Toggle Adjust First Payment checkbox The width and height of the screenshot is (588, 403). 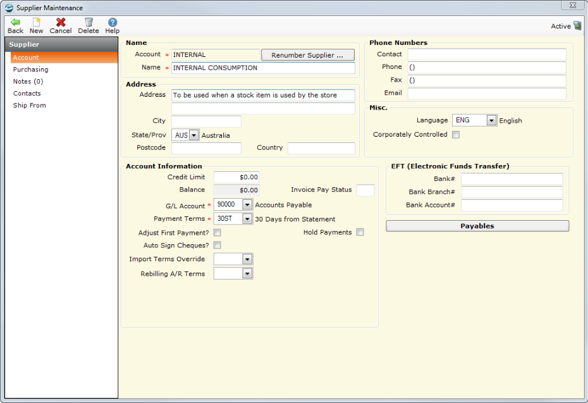217,233
